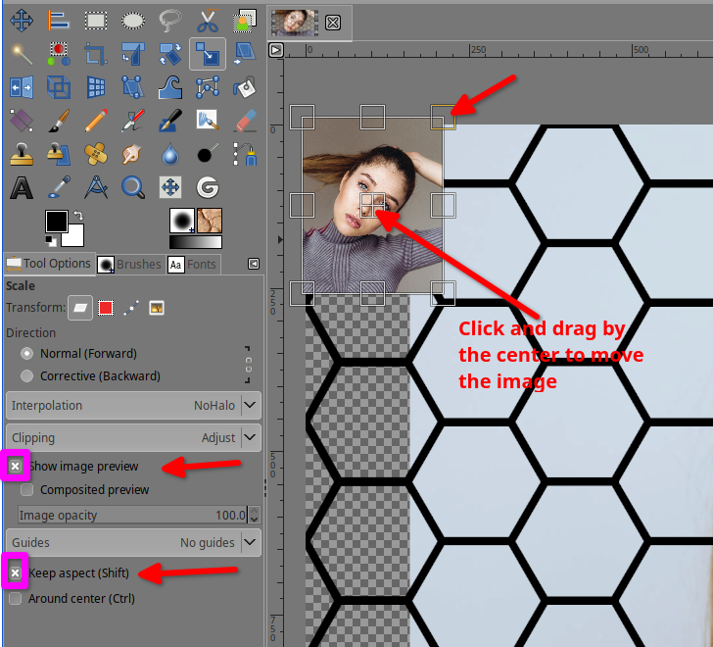Image resolution: width=713 pixels, height=647 pixels.
Task: Select the Crop tool
Action: pos(96,54)
